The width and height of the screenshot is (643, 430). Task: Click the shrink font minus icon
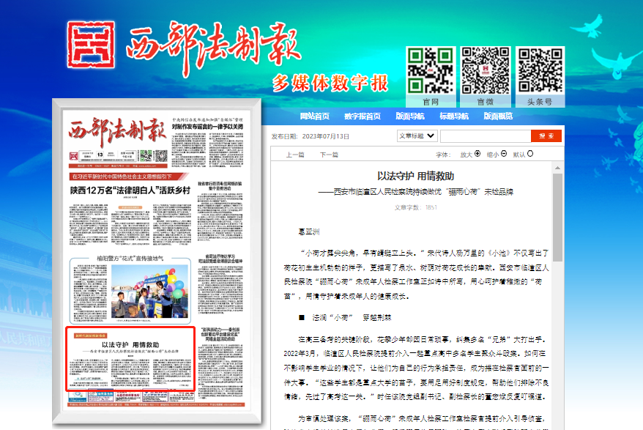(504, 153)
